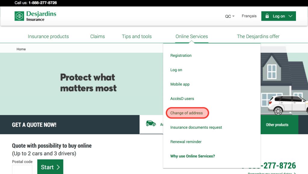Choose Log on in dropdown list
This screenshot has height=174, width=308.
tap(176, 70)
